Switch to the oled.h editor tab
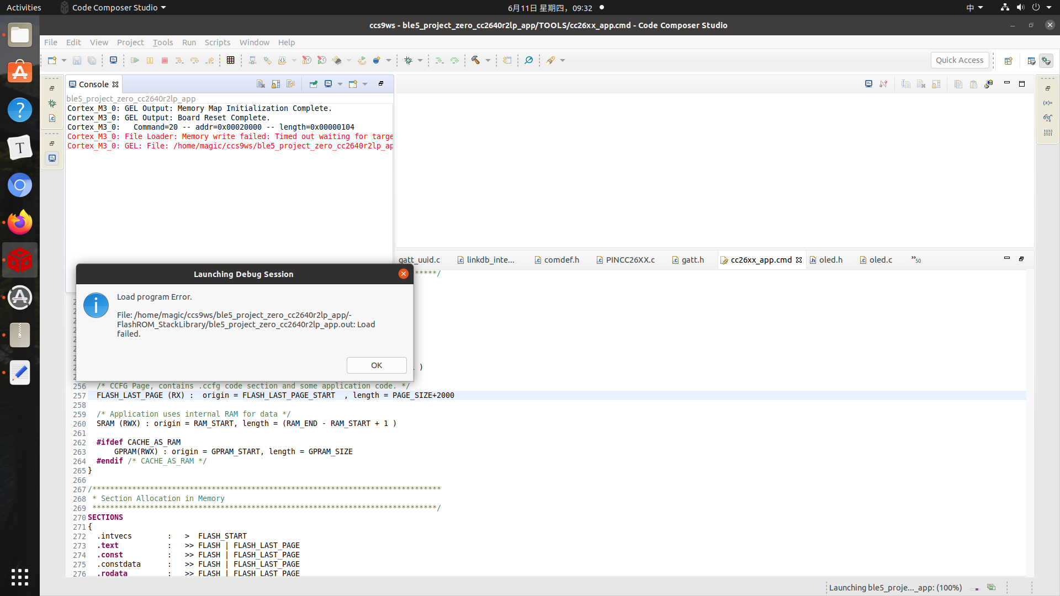 pos(830,259)
